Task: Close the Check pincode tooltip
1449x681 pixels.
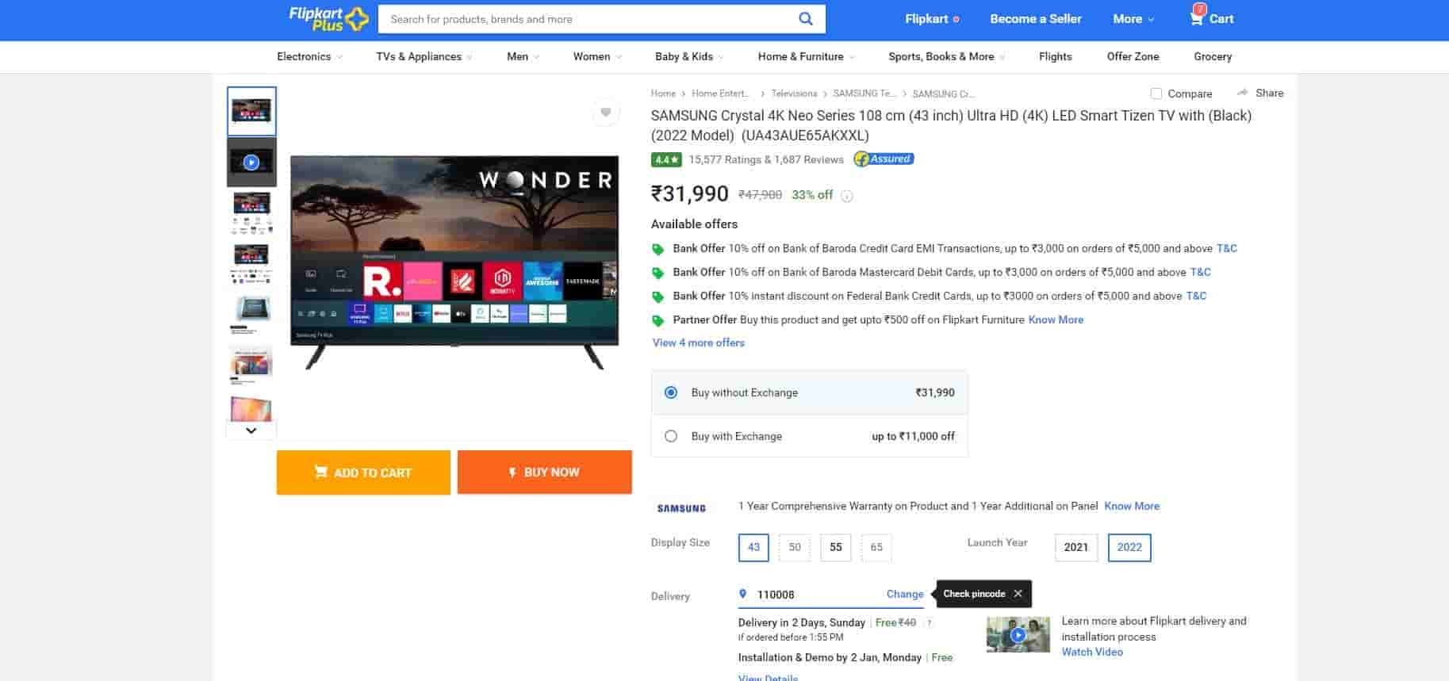Action: pos(1018,594)
